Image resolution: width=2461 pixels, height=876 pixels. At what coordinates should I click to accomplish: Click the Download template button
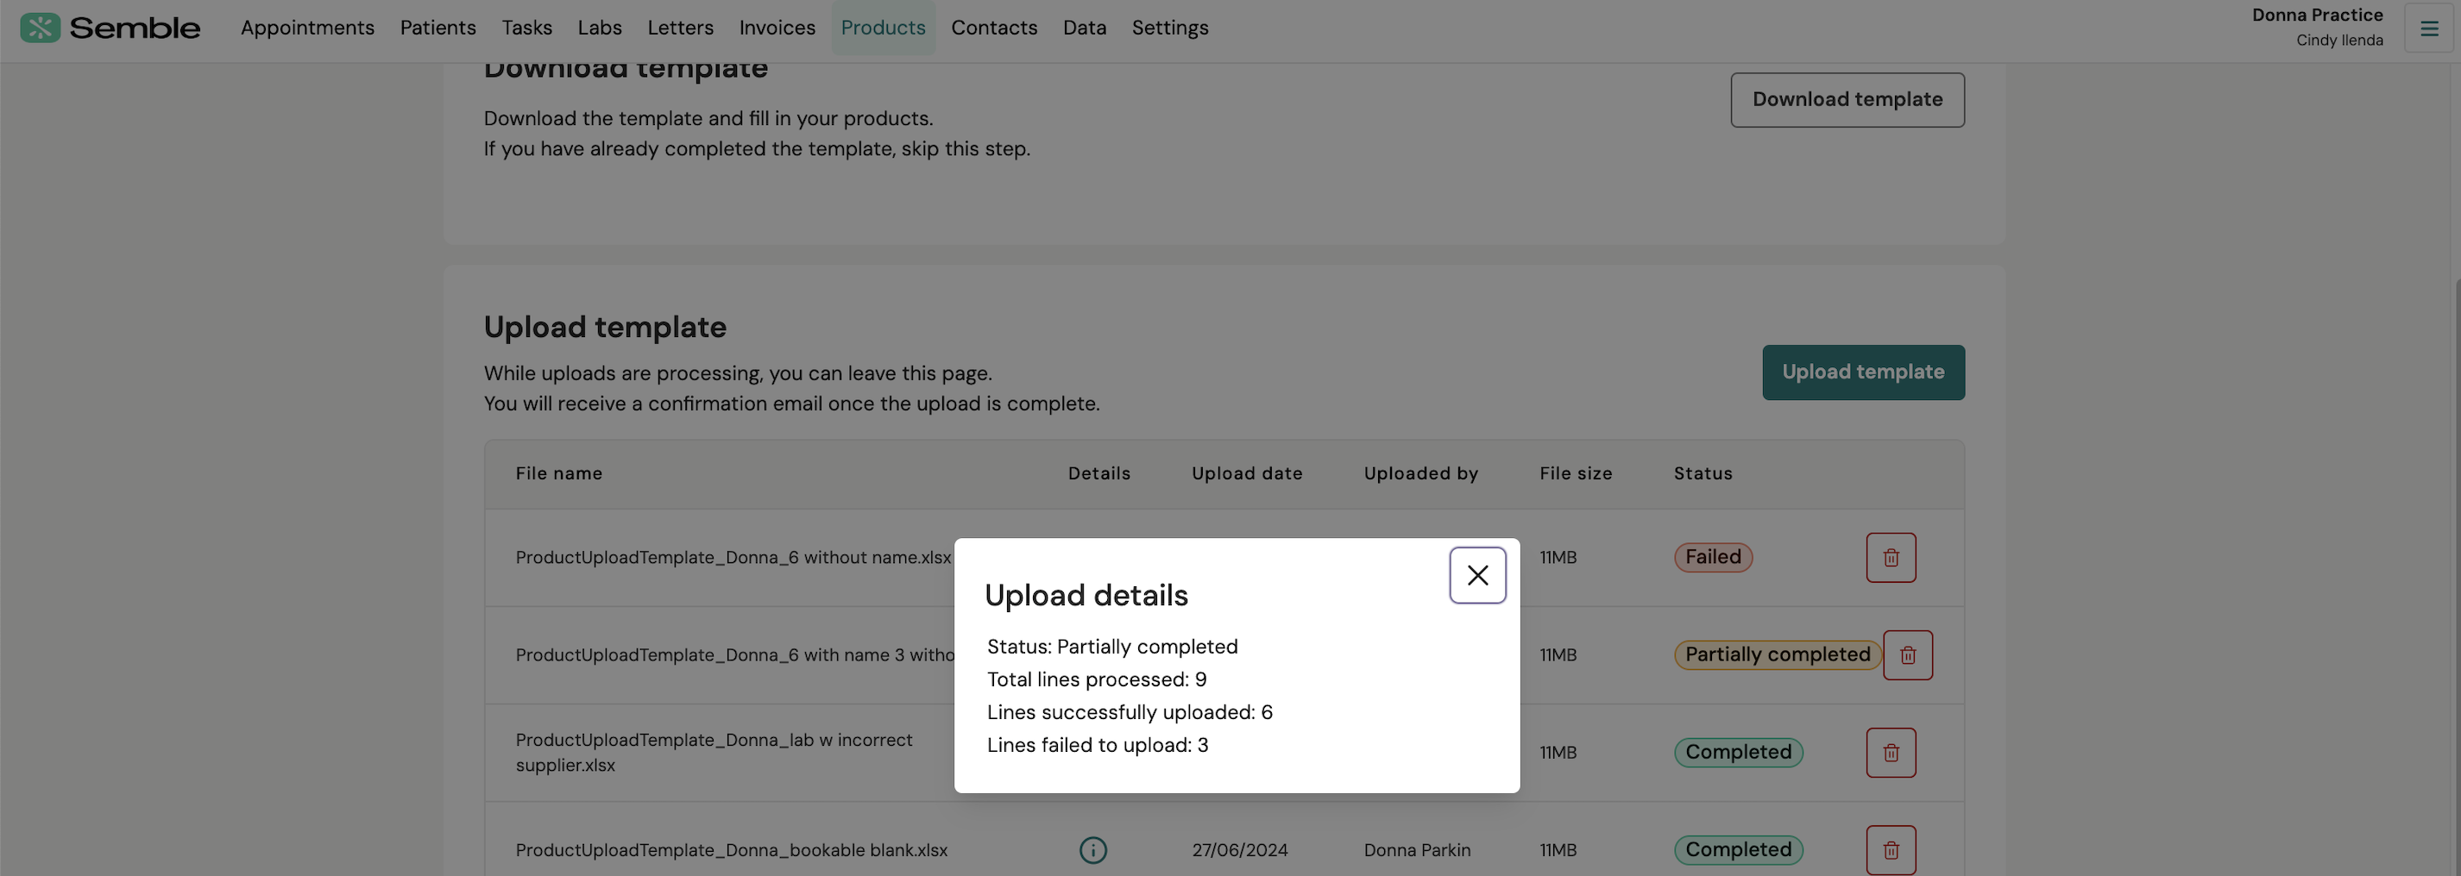click(x=1847, y=99)
